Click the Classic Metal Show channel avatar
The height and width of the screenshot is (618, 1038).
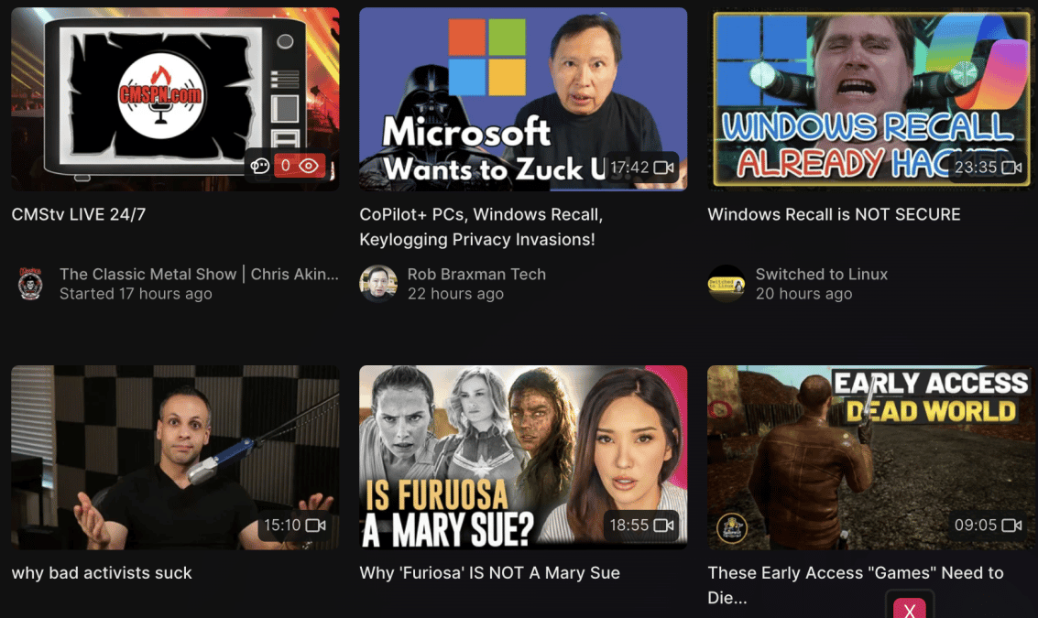30,284
